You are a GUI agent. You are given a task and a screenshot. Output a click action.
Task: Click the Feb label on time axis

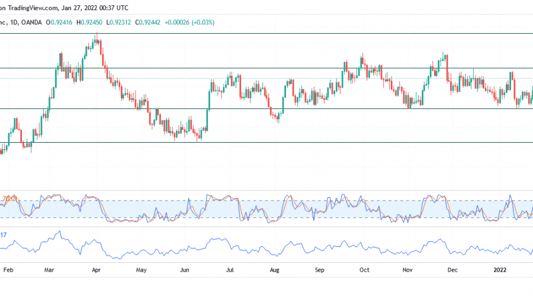pyautogui.click(x=8, y=270)
